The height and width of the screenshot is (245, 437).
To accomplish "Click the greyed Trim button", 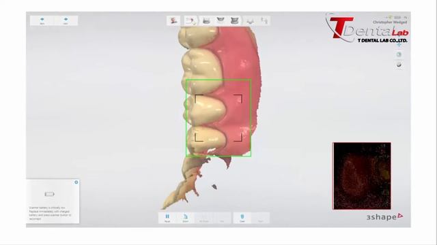I will tap(222, 218).
